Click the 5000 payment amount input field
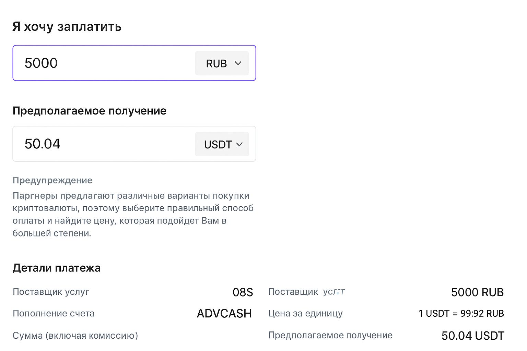The height and width of the screenshot is (351, 527). pyautogui.click(x=103, y=63)
